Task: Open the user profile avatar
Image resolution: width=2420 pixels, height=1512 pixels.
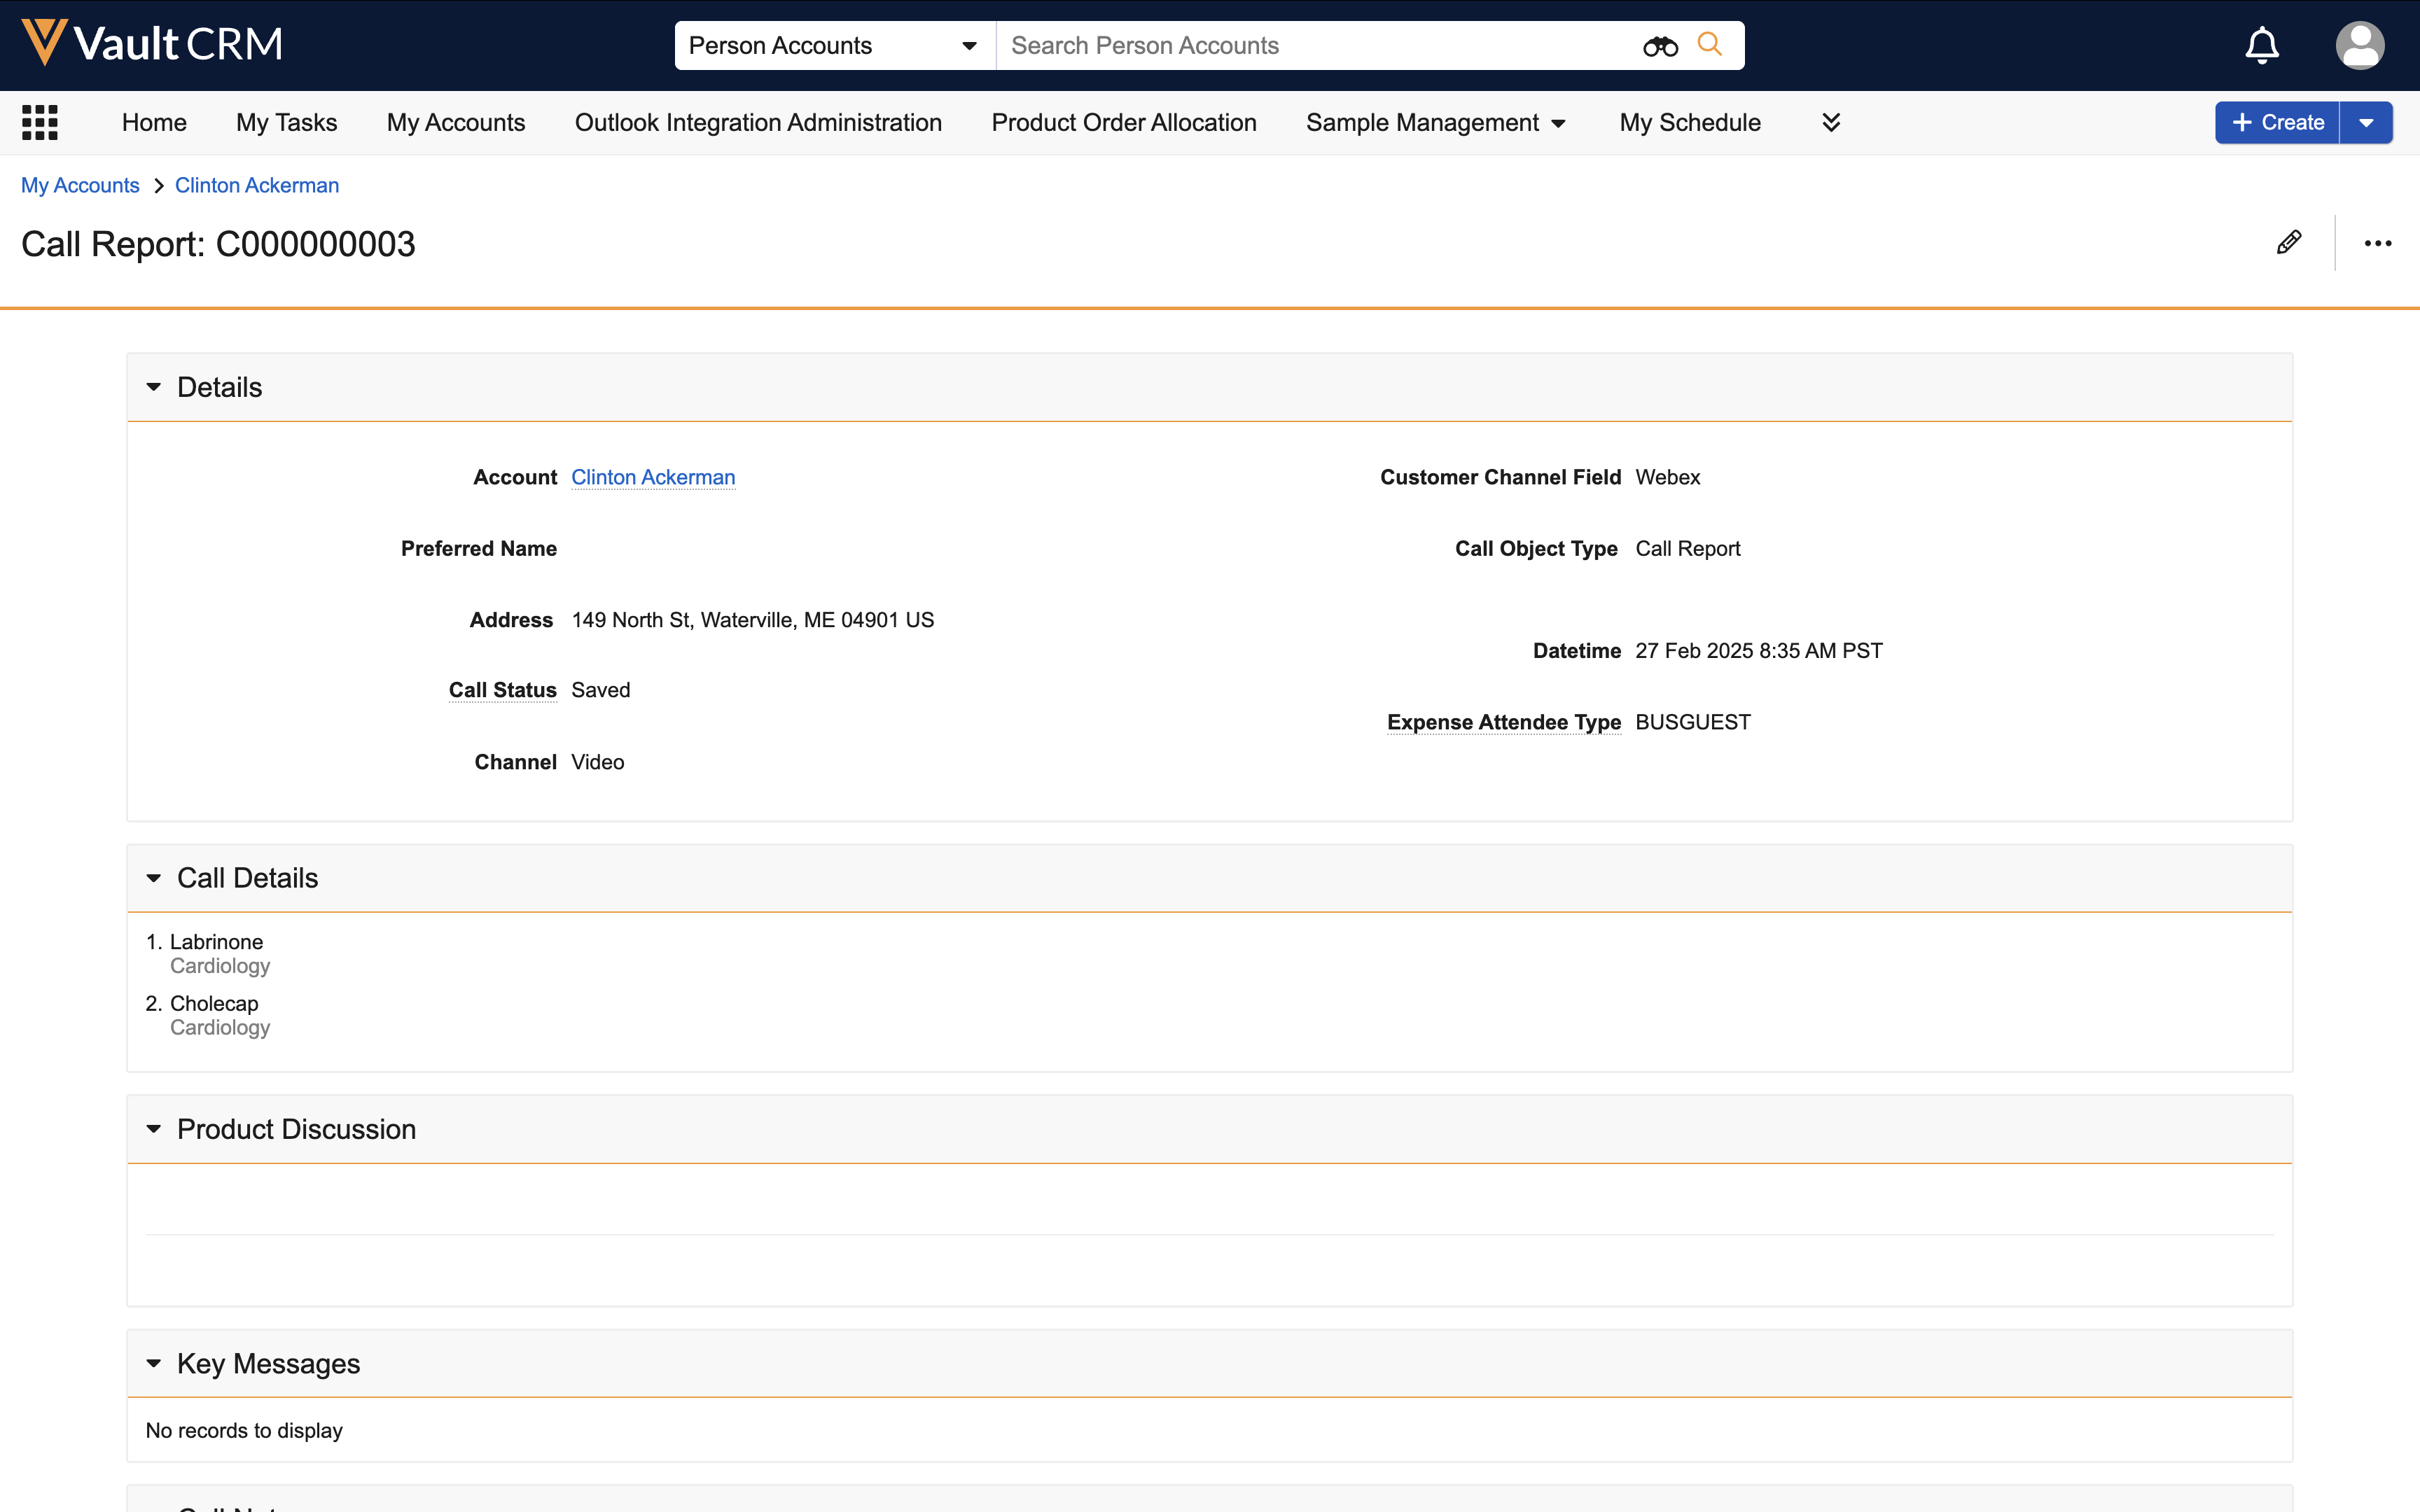Action: (2359, 46)
